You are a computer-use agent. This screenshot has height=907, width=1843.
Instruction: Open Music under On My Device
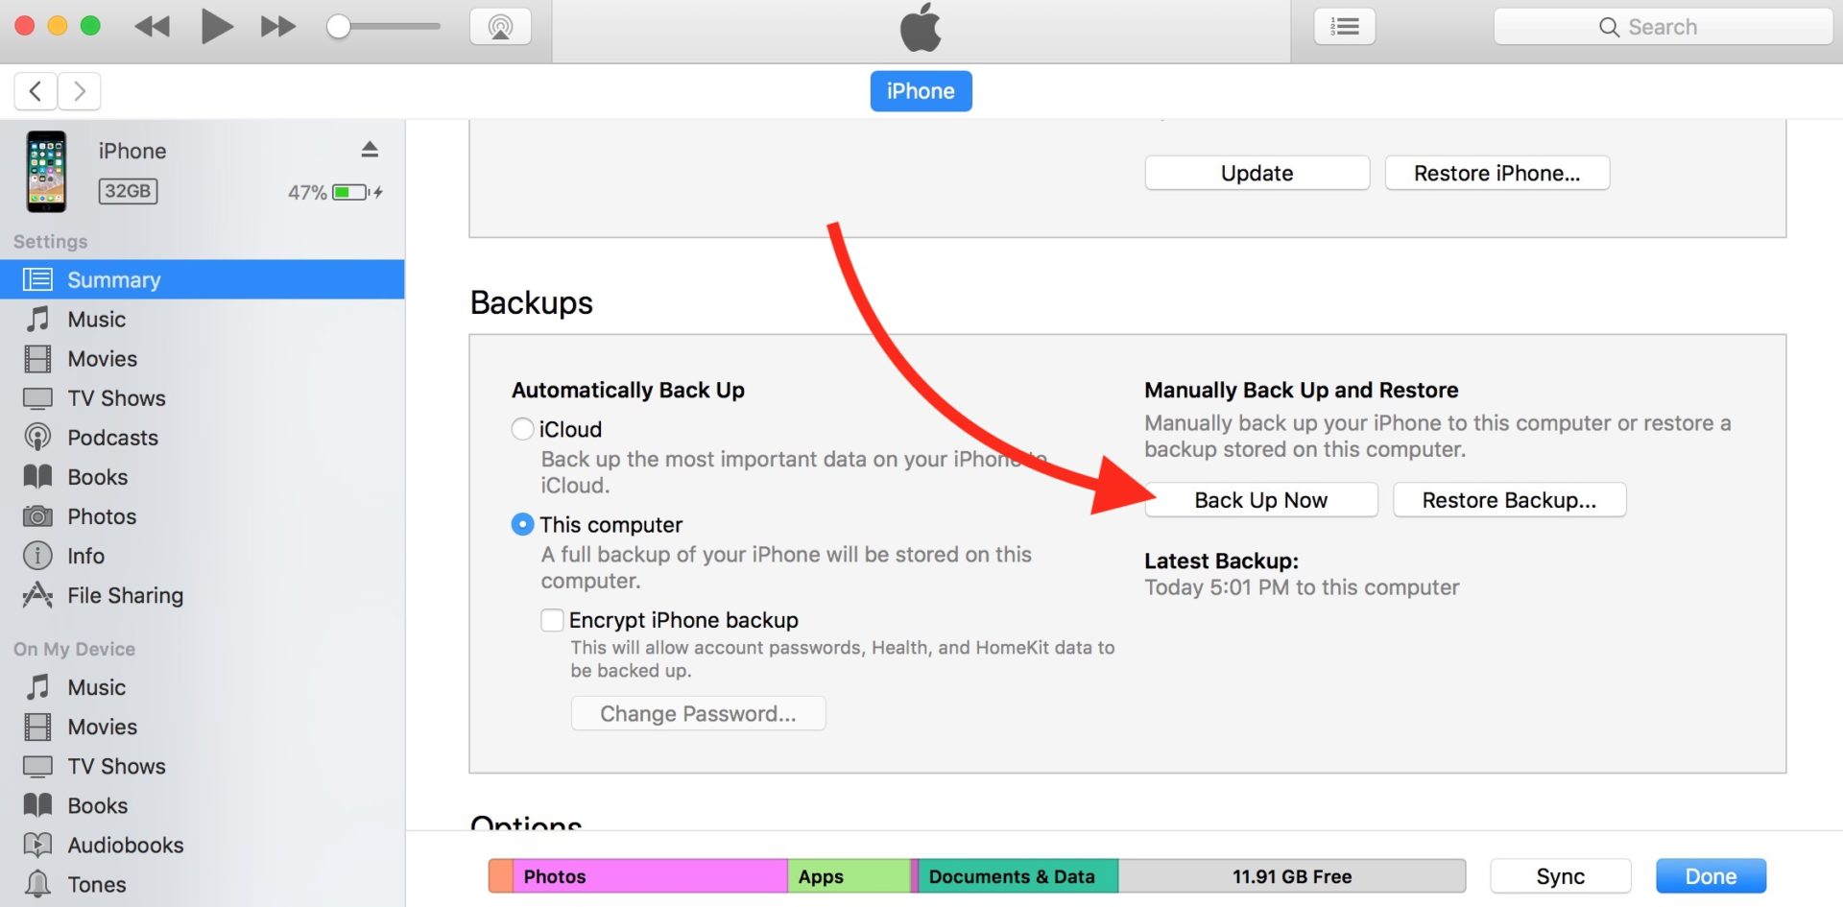pyautogui.click(x=202, y=687)
